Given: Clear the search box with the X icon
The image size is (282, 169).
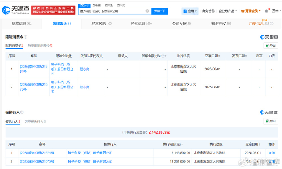Looking at the screenshot, I should coord(147,11).
